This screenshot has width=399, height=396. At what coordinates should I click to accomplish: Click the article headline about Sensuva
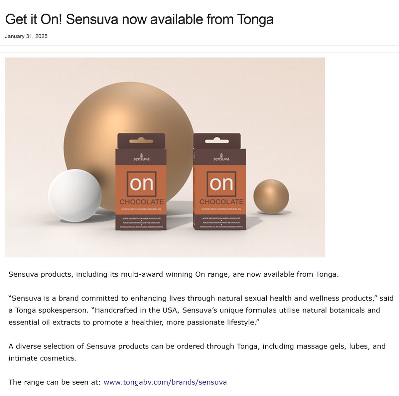(x=139, y=20)
